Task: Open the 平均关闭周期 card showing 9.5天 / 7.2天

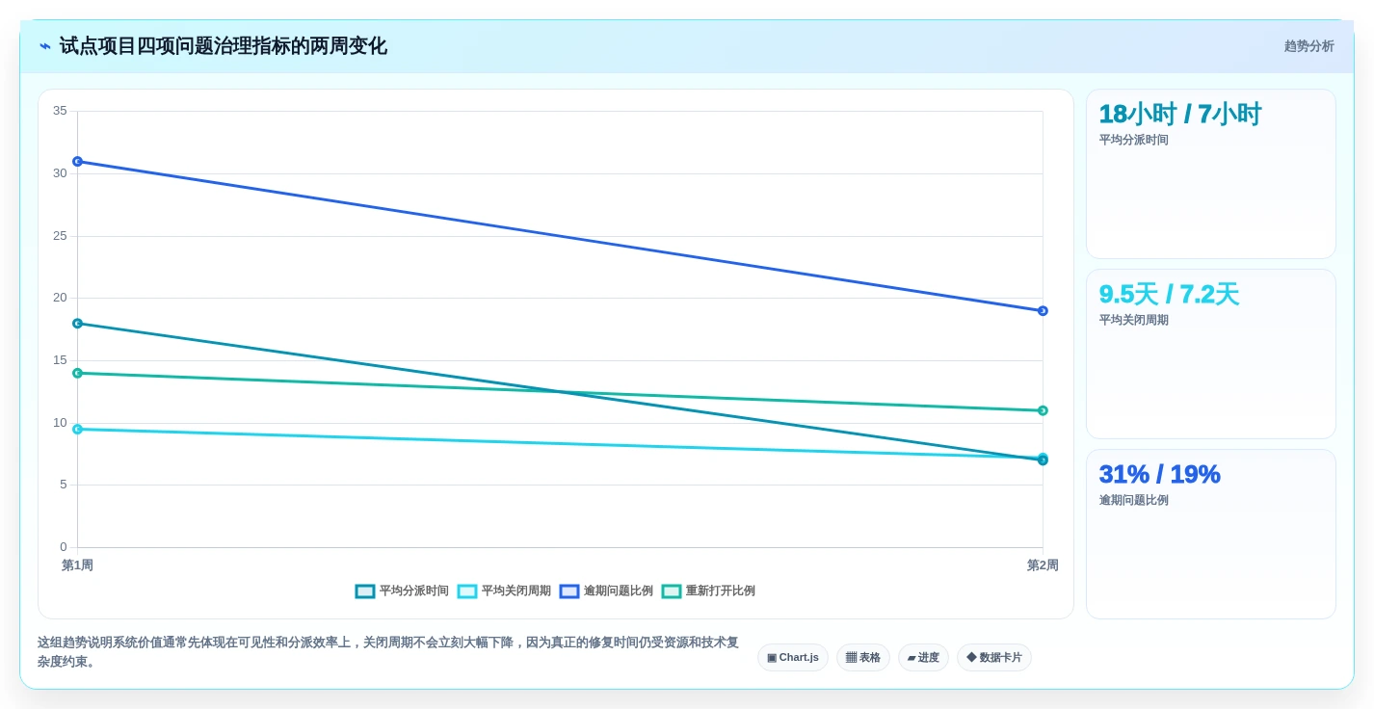Action: pos(1211,354)
